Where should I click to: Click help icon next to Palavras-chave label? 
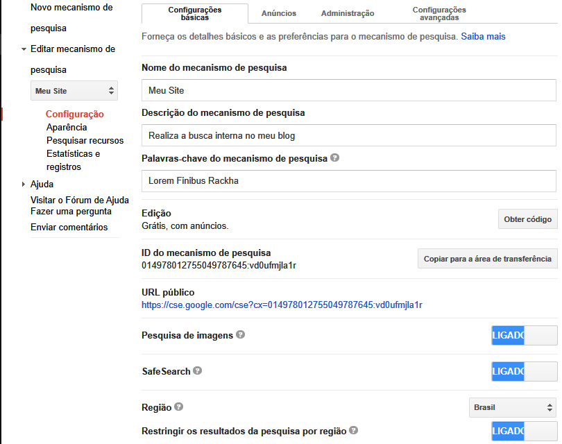(x=334, y=157)
